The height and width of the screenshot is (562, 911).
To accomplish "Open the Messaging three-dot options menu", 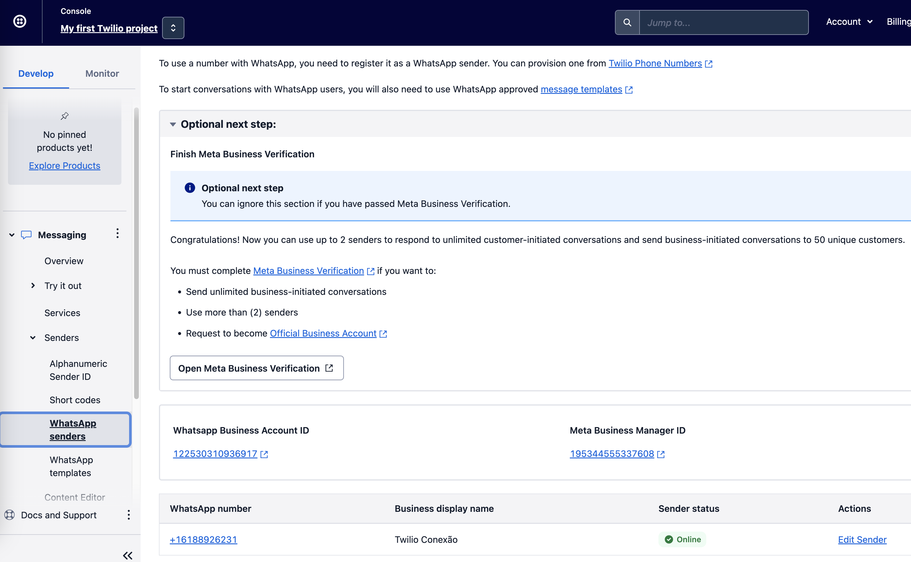I will click(118, 233).
